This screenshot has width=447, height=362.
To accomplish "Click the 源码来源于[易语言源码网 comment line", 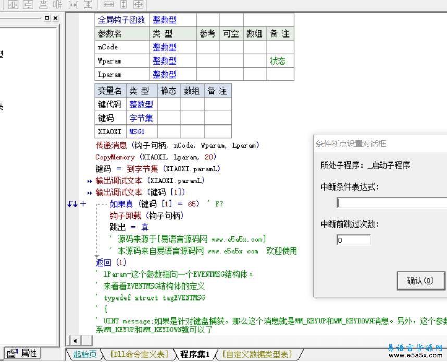I will tap(188, 239).
